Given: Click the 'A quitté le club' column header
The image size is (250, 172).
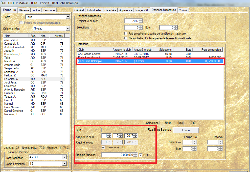Looking at the screenshot, I should coord(143,50).
